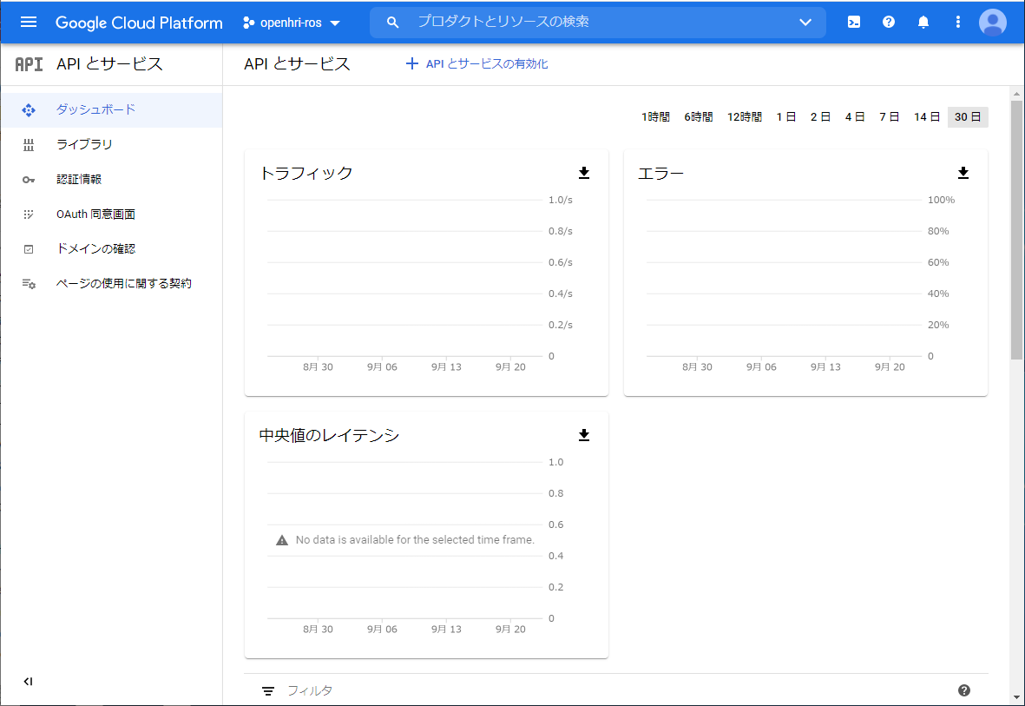Click the library icon in sidebar

pos(28,145)
